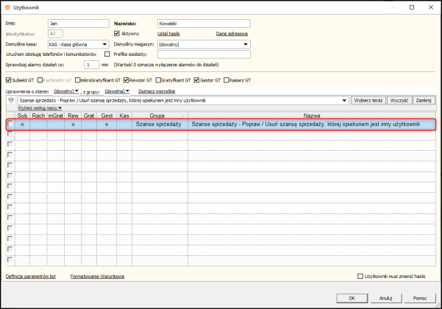Image resolution: width=442 pixels, height=309 pixels.
Task: Click the Wyczyść button
Action: pos(399,100)
